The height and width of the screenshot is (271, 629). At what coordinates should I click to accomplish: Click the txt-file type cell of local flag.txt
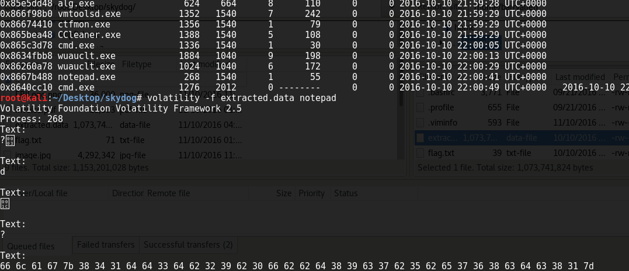(x=132, y=140)
